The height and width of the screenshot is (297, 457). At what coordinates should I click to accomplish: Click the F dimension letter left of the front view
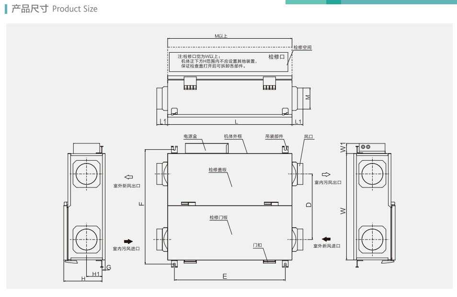[141, 204]
